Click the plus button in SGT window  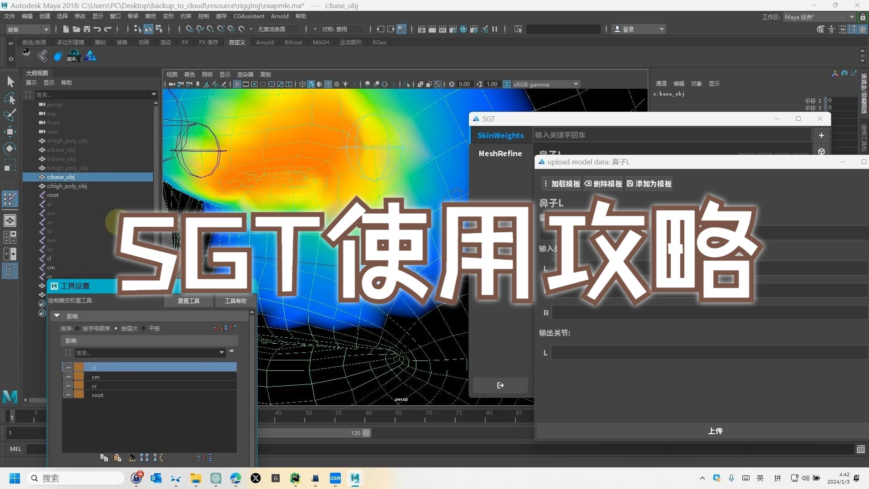[821, 135]
